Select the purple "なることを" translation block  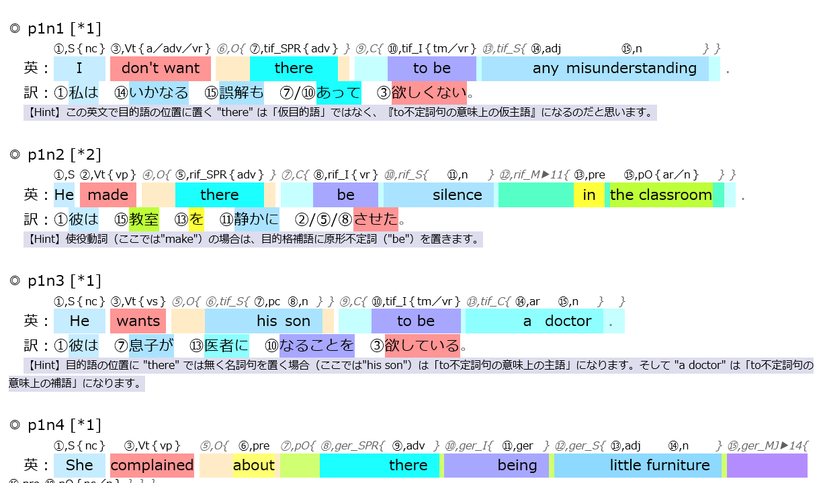click(316, 345)
